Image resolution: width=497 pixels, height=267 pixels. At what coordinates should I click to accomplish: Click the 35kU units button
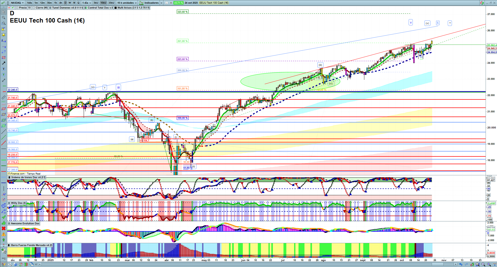pos(111,3)
